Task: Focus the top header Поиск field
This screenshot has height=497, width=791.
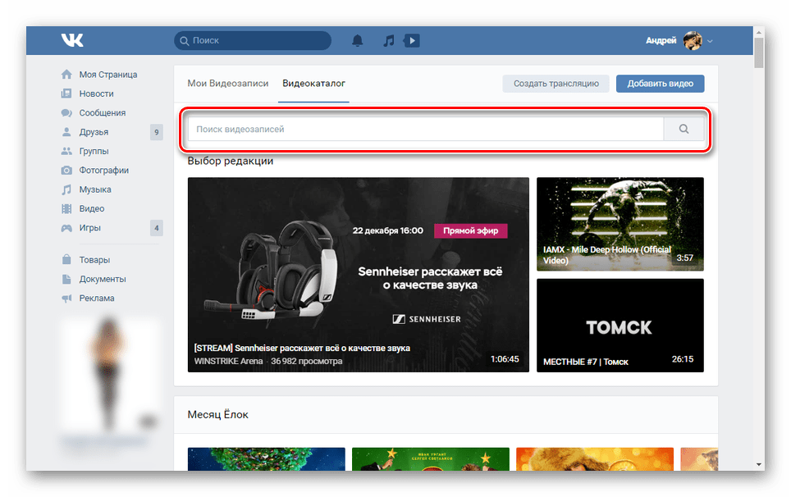Action: coord(253,40)
